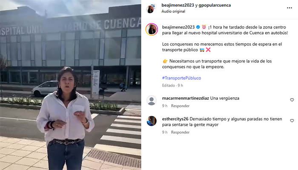Image resolution: width=298 pixels, height=170 pixels.
Task: Open beajimenez2023 profile picture in header
Action: pos(151,8)
